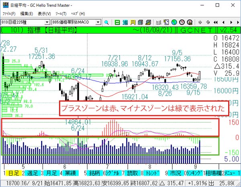Click the GCNET label in green header
The height and width of the screenshot is (187, 241).
(x=196, y=30)
